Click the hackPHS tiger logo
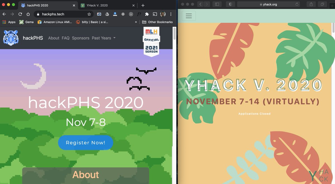Screen dimensions: 335x184 [11, 38]
